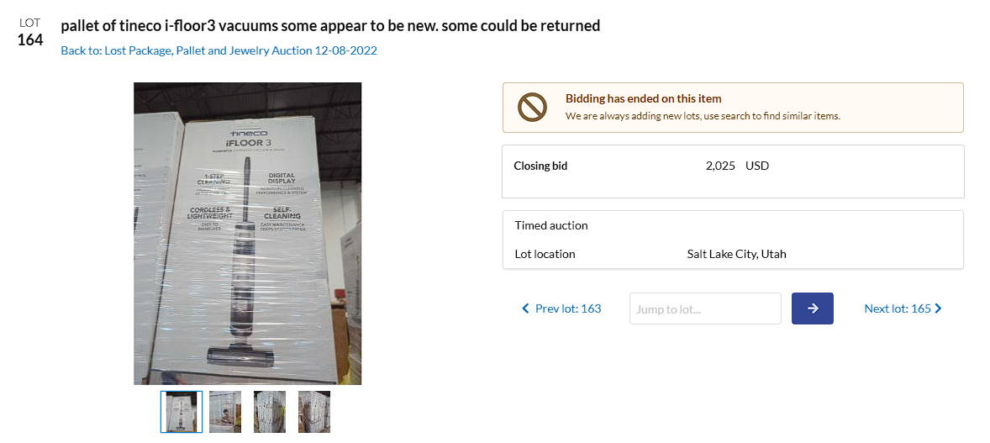Click the Timed auction label
Screen dimensions: 990x443
pyautogui.click(x=551, y=225)
